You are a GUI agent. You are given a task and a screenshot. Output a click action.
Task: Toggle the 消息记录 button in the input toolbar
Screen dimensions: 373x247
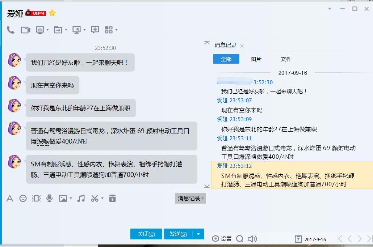point(190,198)
